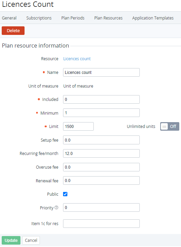Switch to the Subscriptions tab
Viewport: 181px width, 247px height.
[x=39, y=18]
